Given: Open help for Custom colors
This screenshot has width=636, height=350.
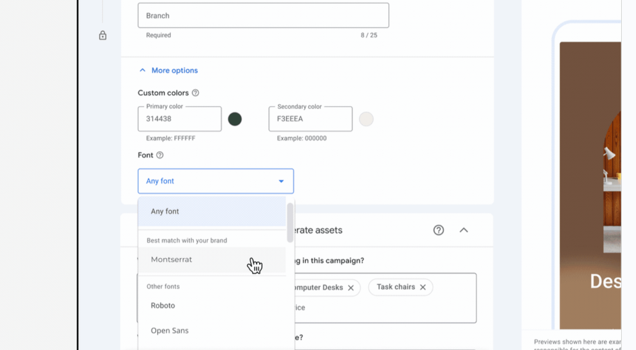Looking at the screenshot, I should pos(195,93).
